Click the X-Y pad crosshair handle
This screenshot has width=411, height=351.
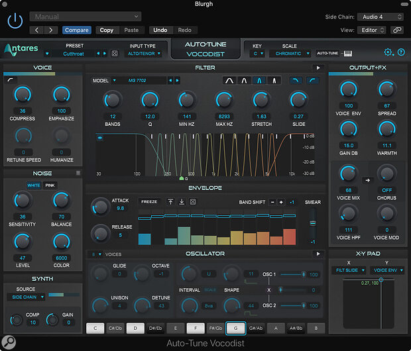click(381, 279)
